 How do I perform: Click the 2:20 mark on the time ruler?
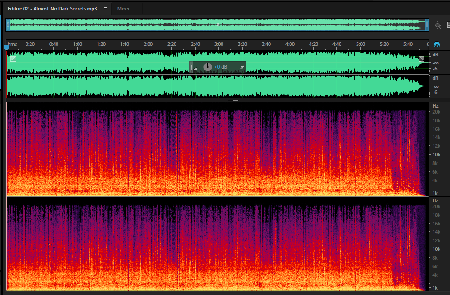click(172, 44)
